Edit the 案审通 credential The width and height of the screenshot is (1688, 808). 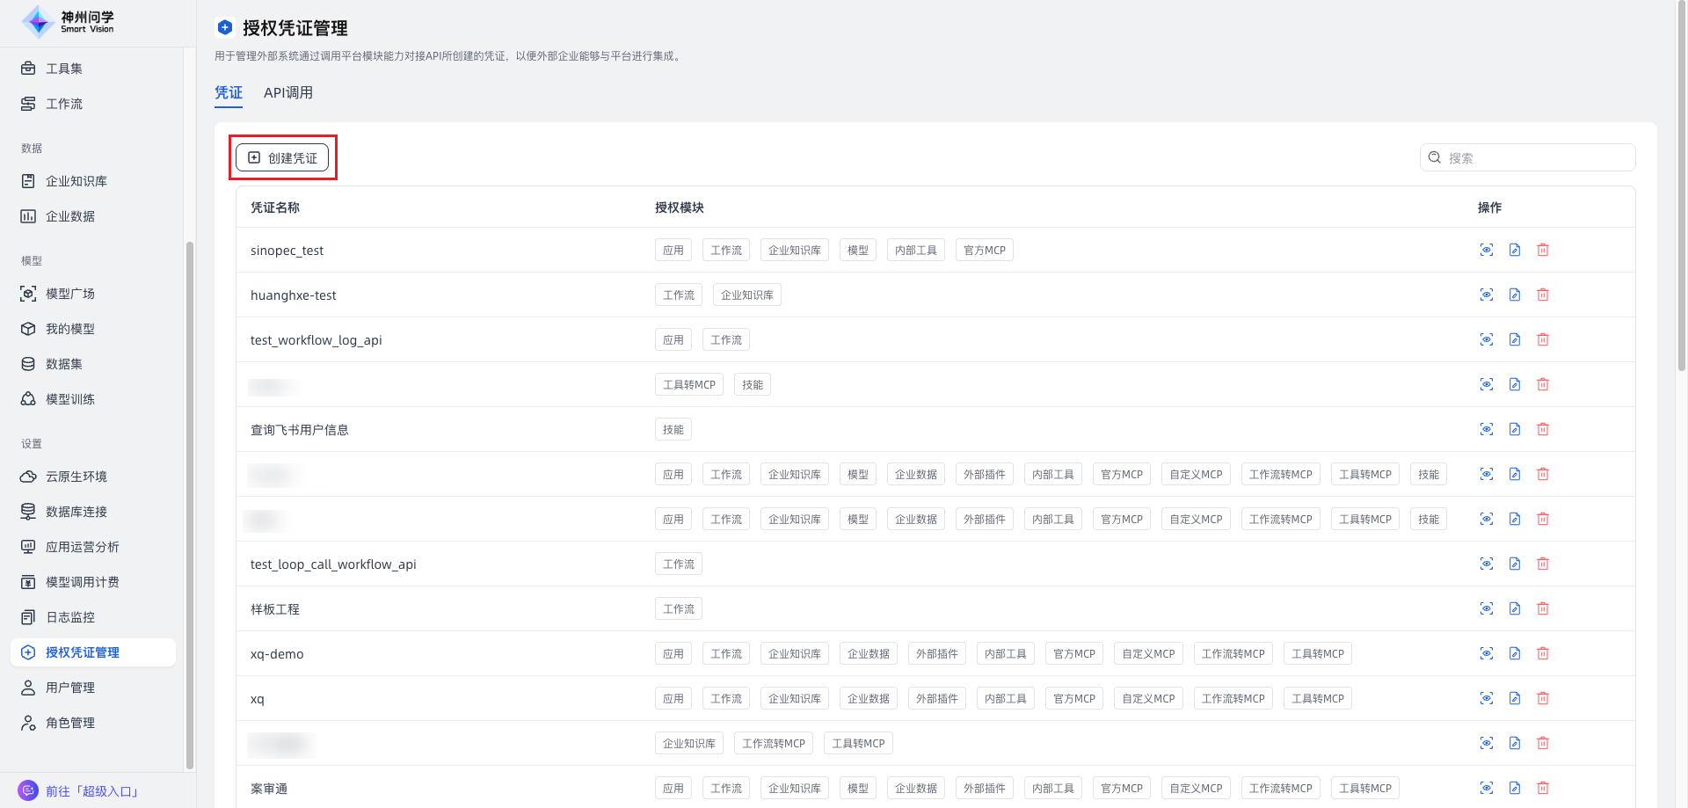click(x=1515, y=788)
